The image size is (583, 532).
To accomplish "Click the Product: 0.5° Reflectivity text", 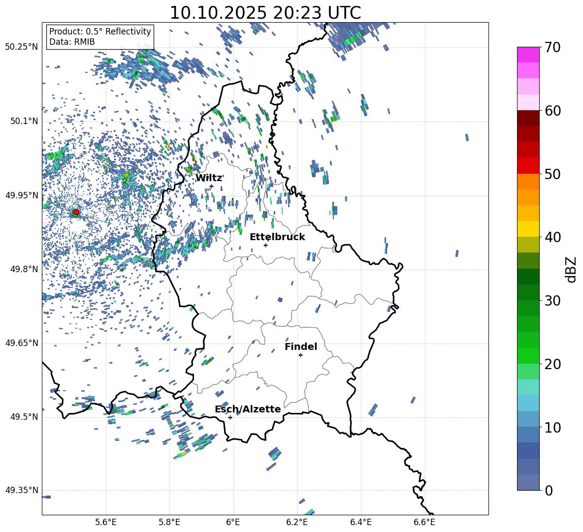I will [100, 31].
